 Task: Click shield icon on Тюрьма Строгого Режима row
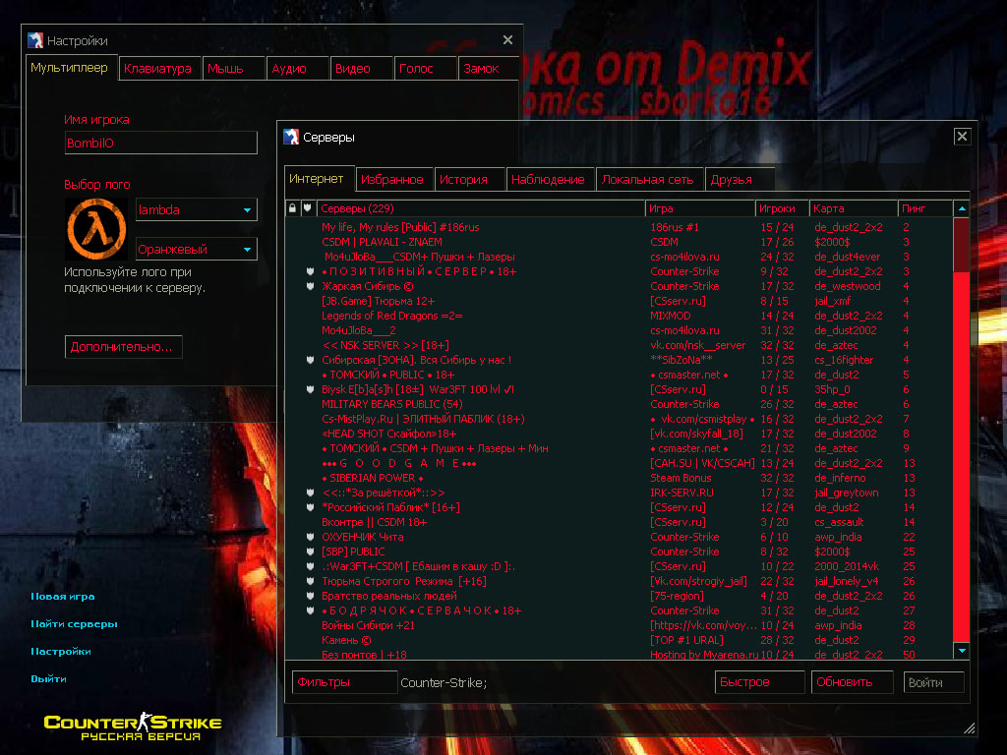(310, 582)
